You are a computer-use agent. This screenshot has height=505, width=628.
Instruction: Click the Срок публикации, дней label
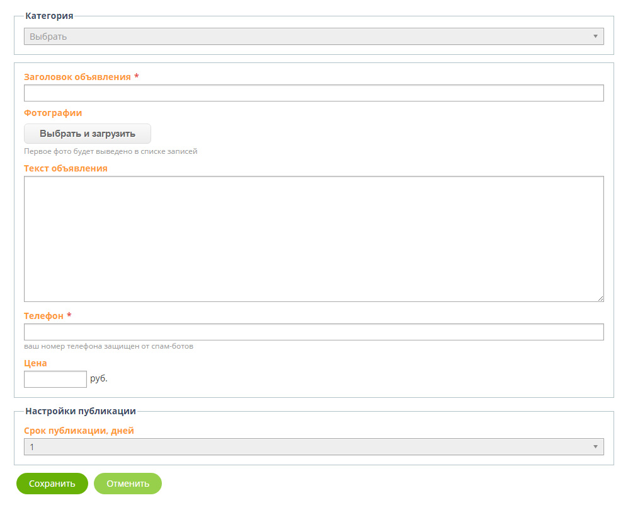79,431
